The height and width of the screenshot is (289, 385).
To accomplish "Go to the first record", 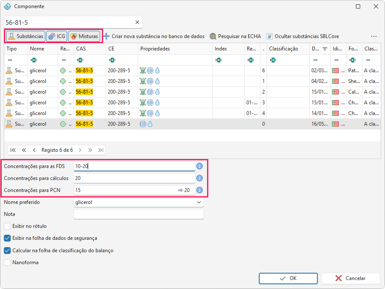I will click(13, 150).
